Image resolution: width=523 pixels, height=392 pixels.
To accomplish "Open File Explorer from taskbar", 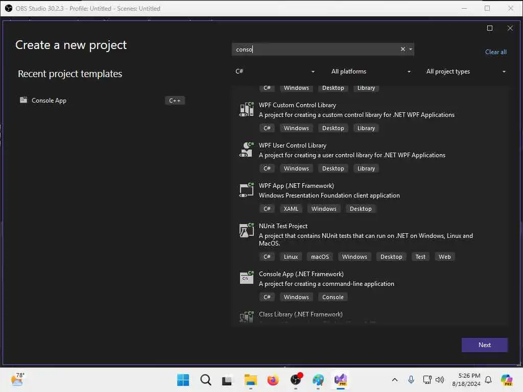I will point(250,380).
